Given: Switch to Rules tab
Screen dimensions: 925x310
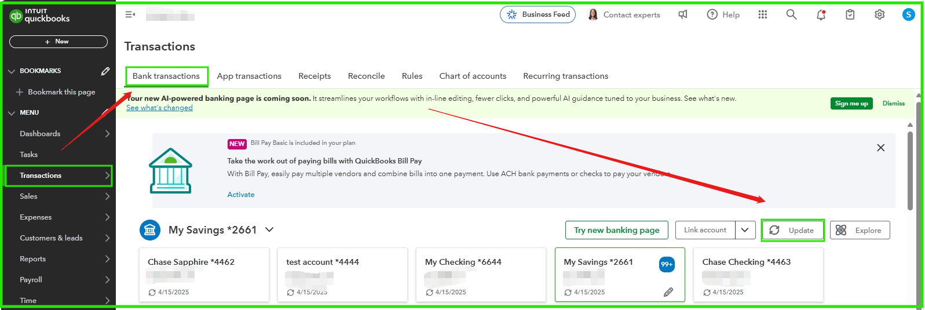Looking at the screenshot, I should click(x=412, y=76).
